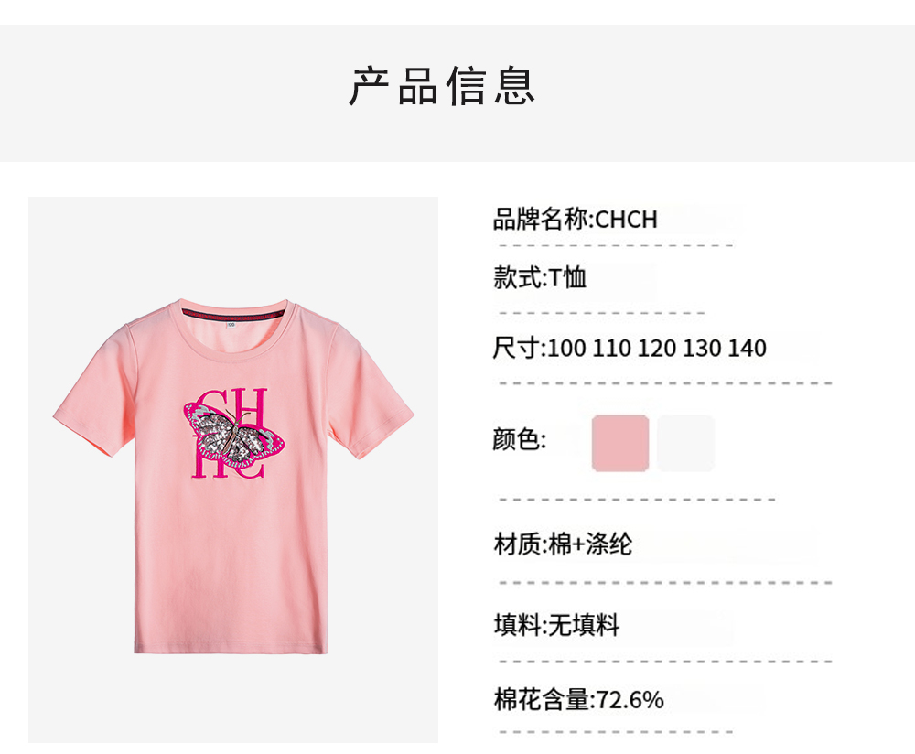Choose size 100
The image size is (915, 754).
coord(566,349)
